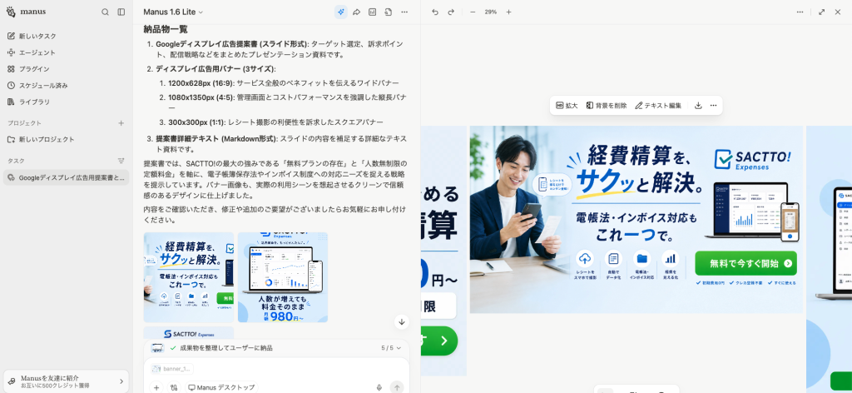852x393 pixels.
Task: Select the Manus デスクトップ button
Action: click(x=221, y=387)
